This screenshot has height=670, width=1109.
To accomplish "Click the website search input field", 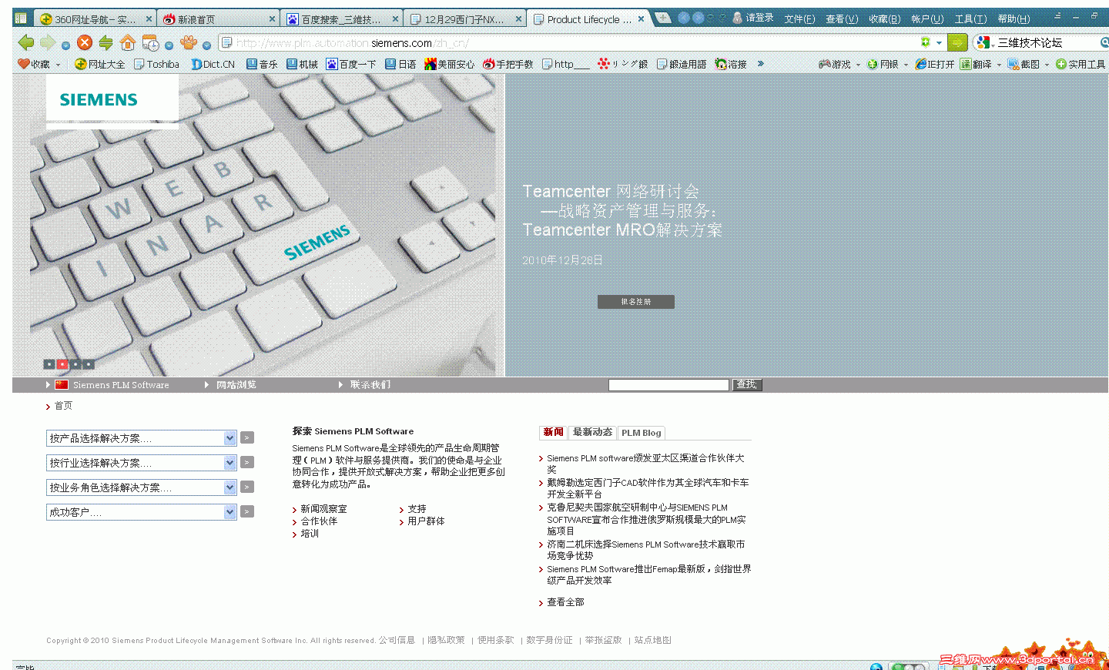I will (668, 385).
